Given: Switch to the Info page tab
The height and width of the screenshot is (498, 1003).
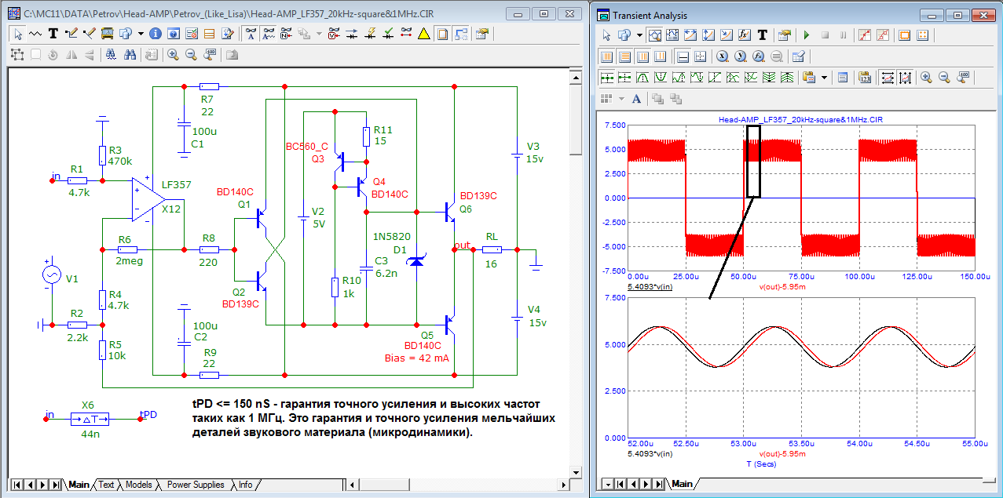Looking at the screenshot, I should pyautogui.click(x=245, y=485).
